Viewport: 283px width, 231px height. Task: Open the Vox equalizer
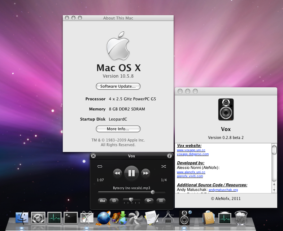click(103, 201)
